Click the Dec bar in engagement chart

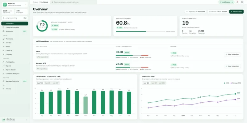click(x=68, y=102)
